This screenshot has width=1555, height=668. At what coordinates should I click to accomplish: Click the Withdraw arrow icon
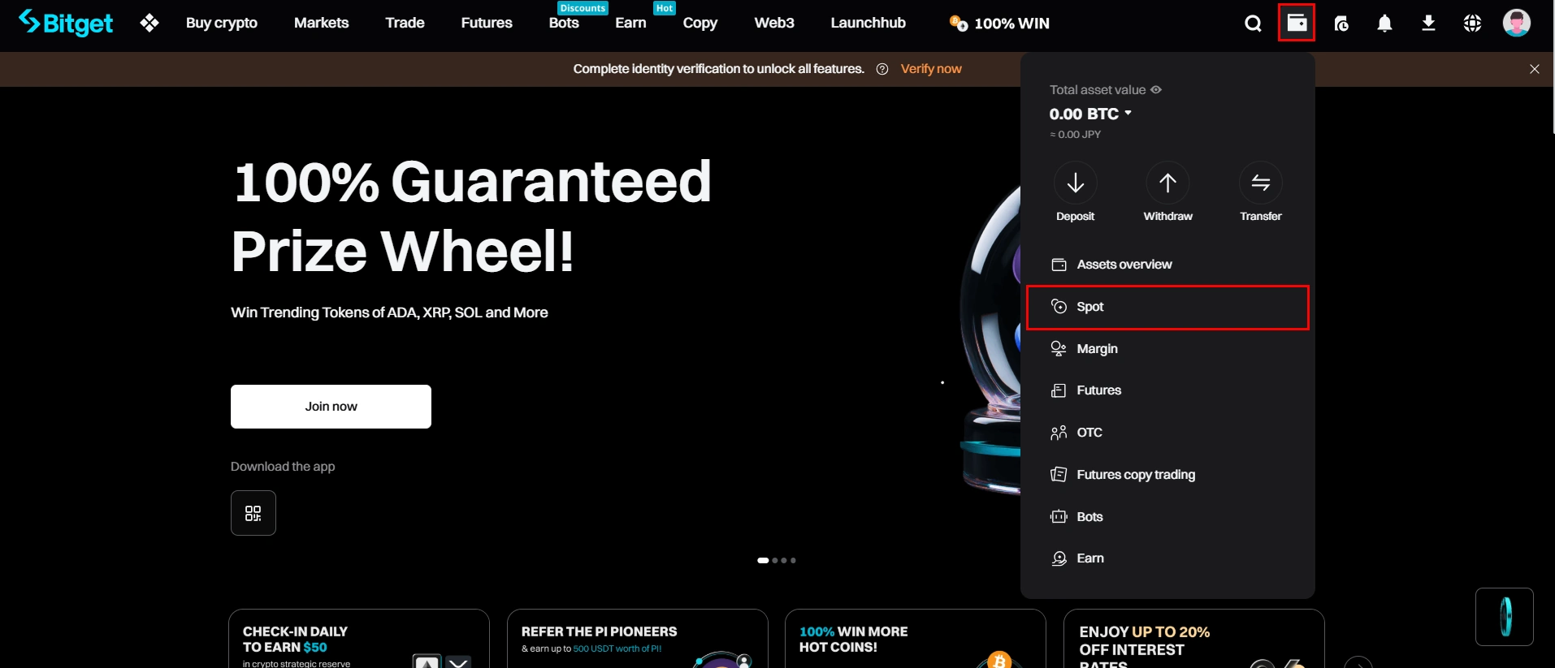(x=1167, y=183)
